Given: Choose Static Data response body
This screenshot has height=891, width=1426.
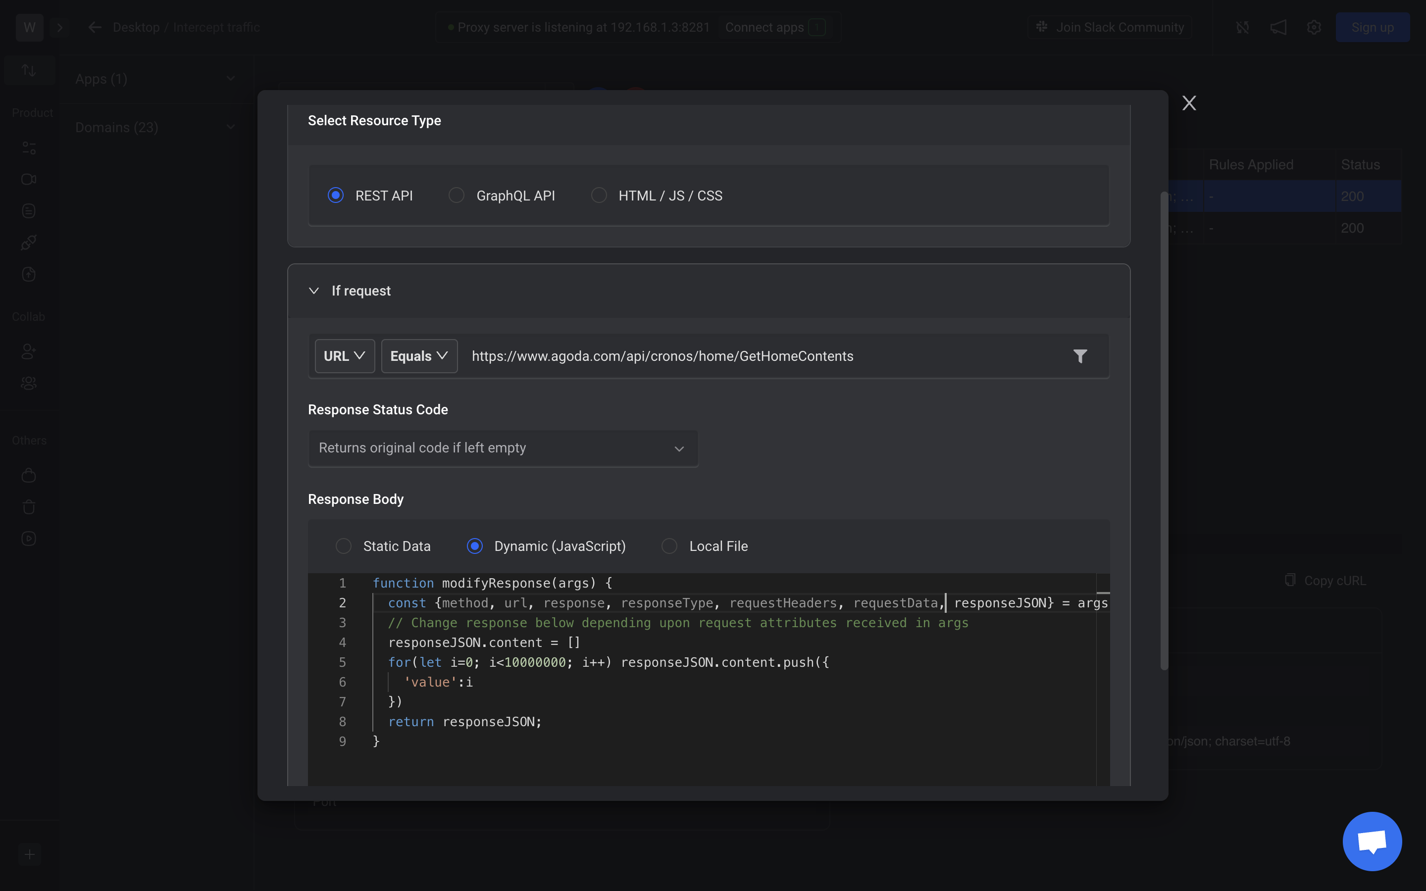Looking at the screenshot, I should point(344,546).
